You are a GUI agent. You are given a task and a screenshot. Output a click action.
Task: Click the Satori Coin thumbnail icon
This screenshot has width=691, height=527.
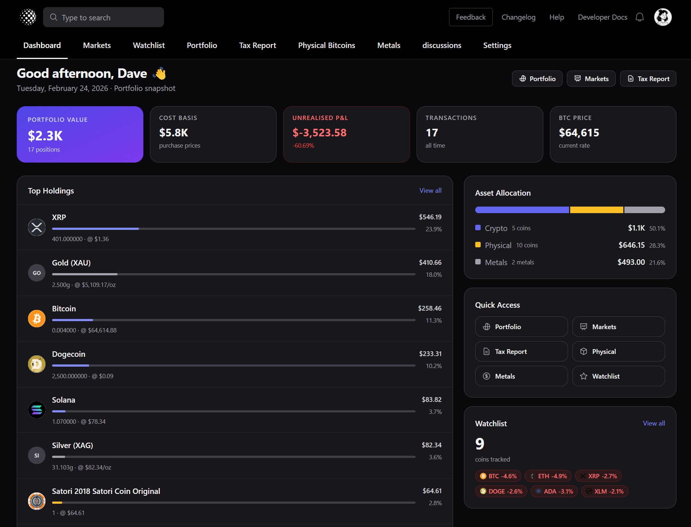point(36,501)
